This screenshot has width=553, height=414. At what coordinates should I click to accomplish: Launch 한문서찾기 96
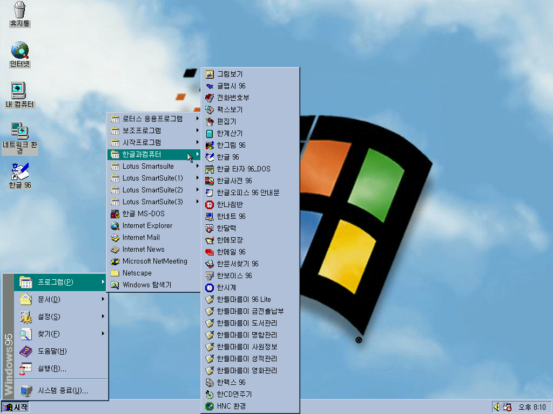tap(250, 264)
